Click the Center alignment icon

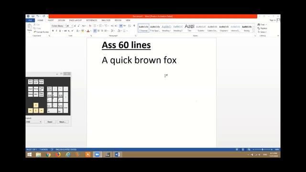pos(98,31)
